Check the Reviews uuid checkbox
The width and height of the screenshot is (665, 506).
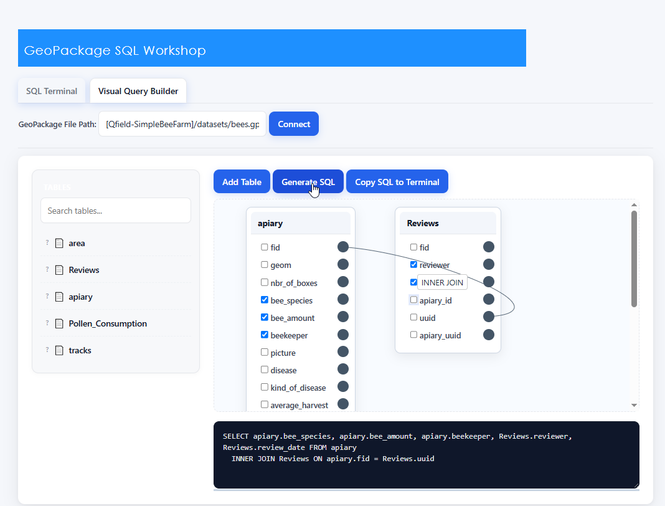(414, 317)
